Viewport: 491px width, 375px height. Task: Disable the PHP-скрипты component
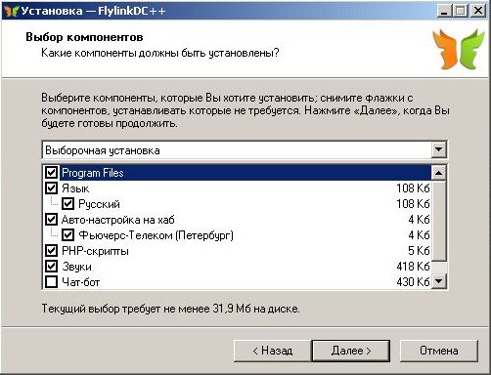(x=51, y=251)
